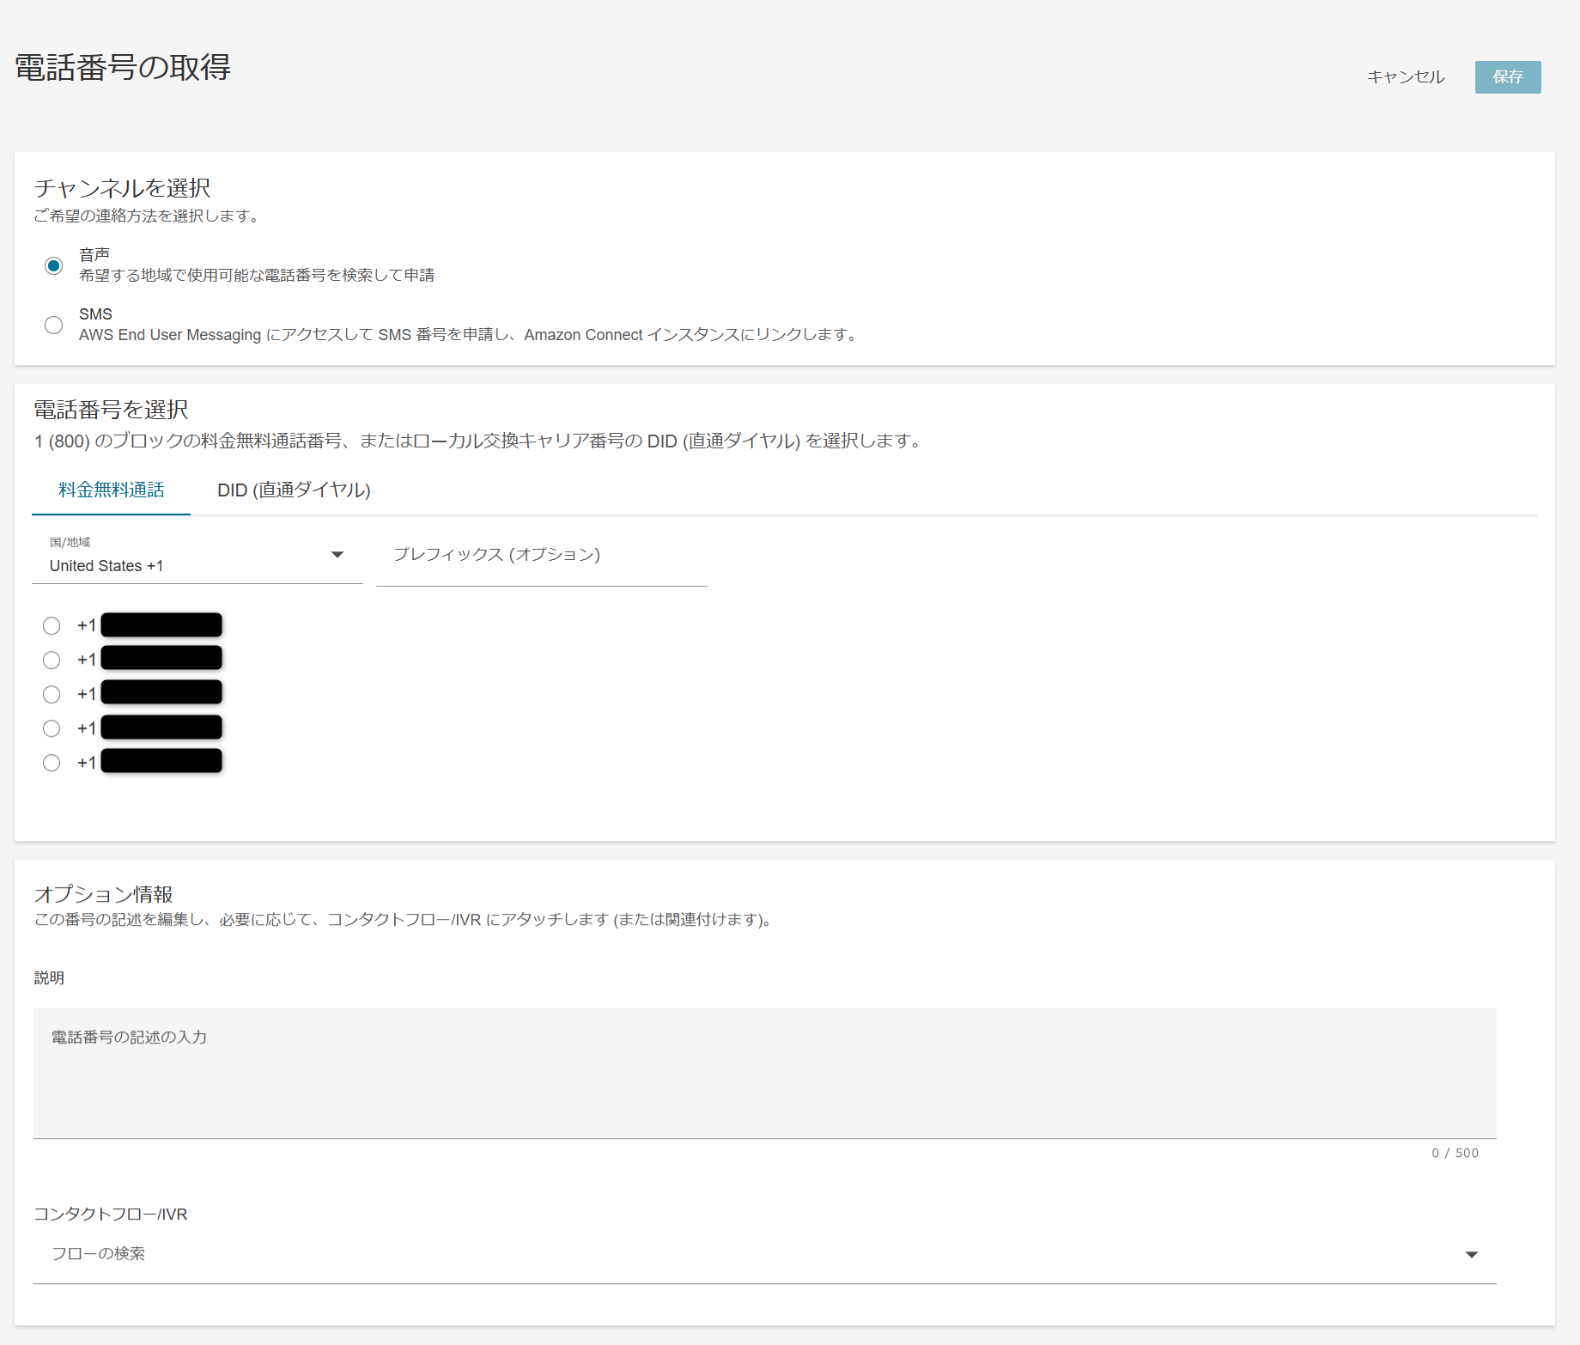Select the third +1 phone number option
The image size is (1580, 1345).
(52, 694)
